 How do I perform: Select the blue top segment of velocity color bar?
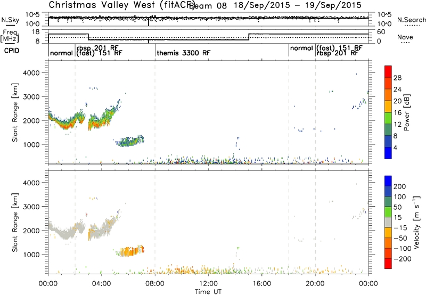[x=388, y=181]
